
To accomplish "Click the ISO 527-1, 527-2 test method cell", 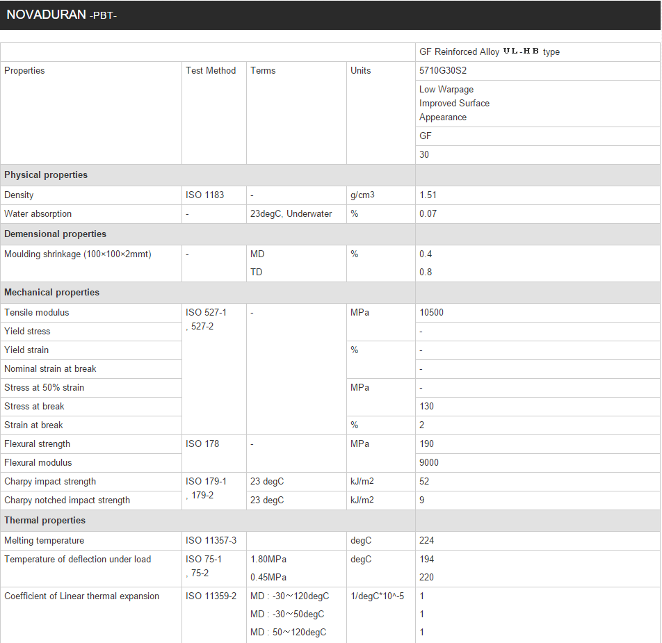I will (214, 369).
